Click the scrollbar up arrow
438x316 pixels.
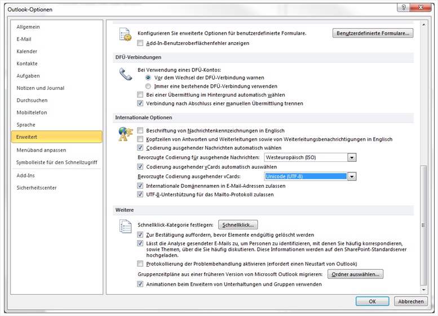tap(423, 25)
